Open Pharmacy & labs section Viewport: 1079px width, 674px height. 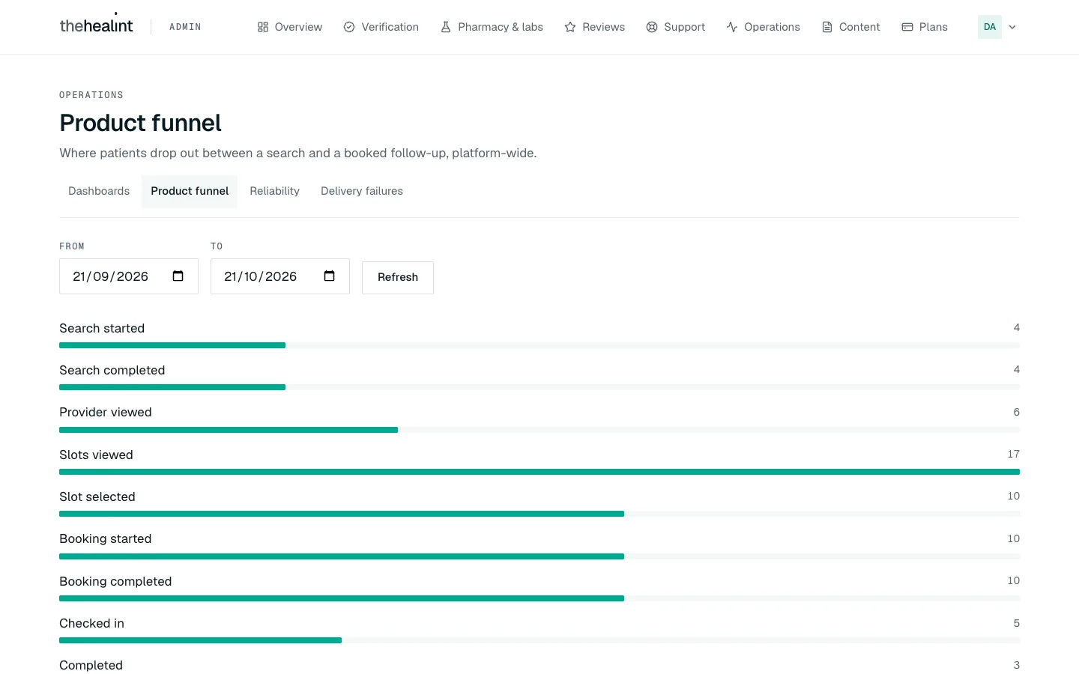492,27
